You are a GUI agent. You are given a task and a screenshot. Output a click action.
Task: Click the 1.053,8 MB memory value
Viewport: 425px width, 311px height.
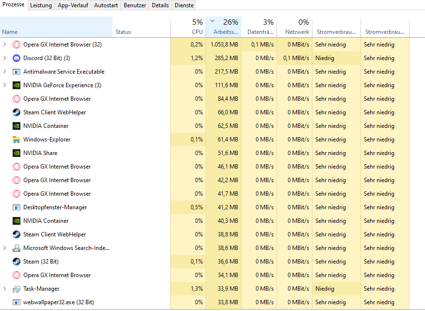click(224, 45)
